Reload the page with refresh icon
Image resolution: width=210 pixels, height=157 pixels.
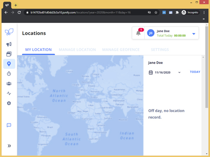(x=19, y=12)
